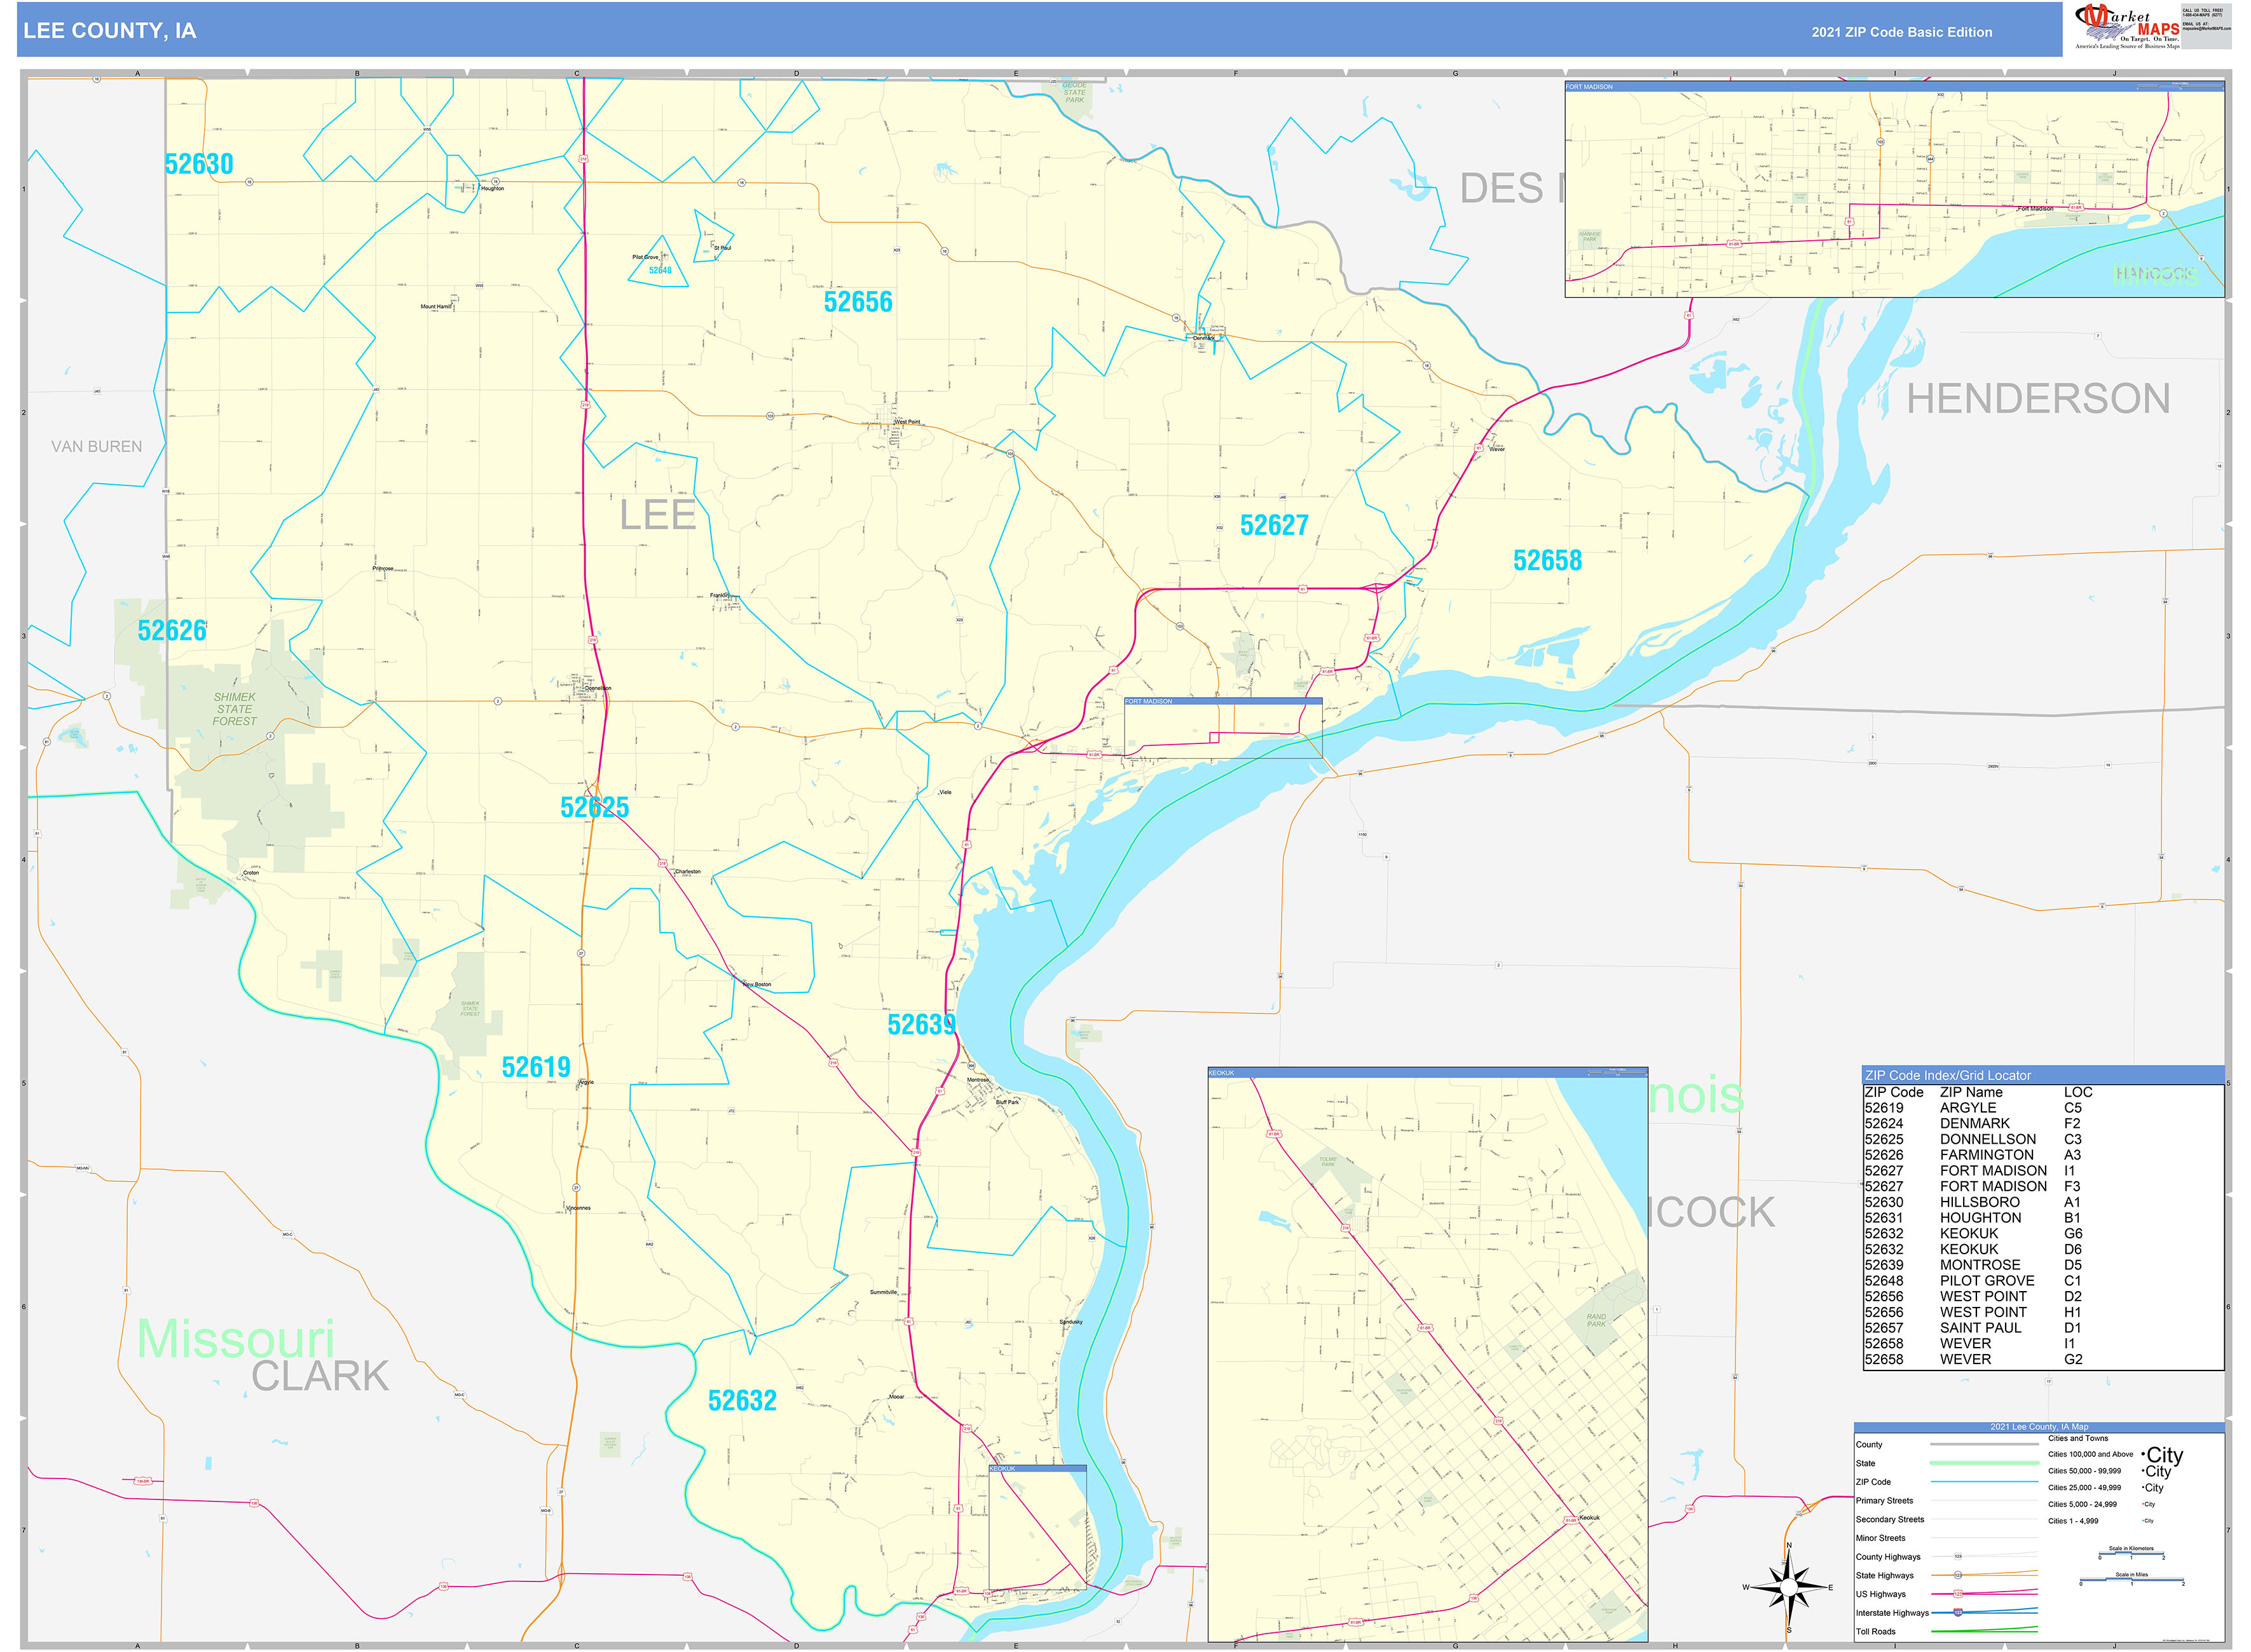
Task: Toggle the ZIP Code line sample in legend
Action: tap(1985, 1481)
